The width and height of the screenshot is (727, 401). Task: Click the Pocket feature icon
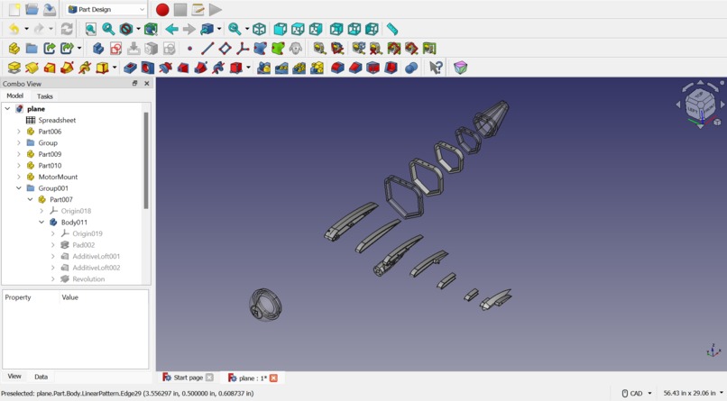pos(130,68)
